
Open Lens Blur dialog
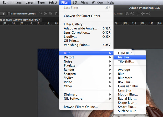pos(130,90)
